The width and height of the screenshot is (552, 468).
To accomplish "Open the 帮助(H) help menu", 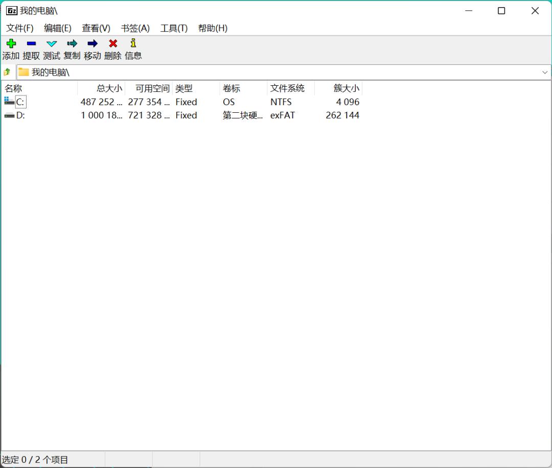I will (213, 28).
